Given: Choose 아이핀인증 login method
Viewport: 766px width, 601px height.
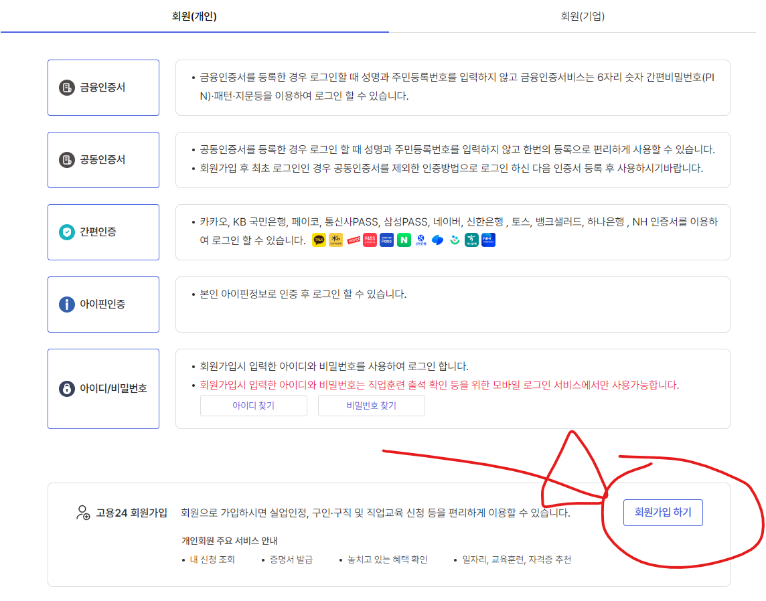Looking at the screenshot, I should pyautogui.click(x=104, y=305).
